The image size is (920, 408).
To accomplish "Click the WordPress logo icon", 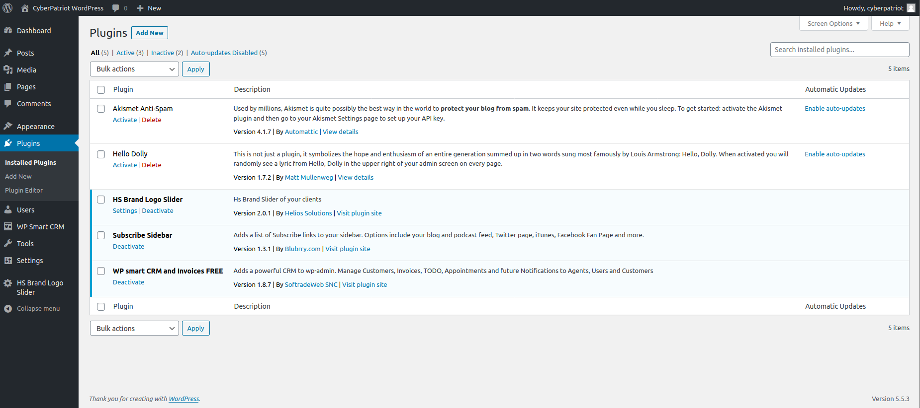I will click(8, 8).
